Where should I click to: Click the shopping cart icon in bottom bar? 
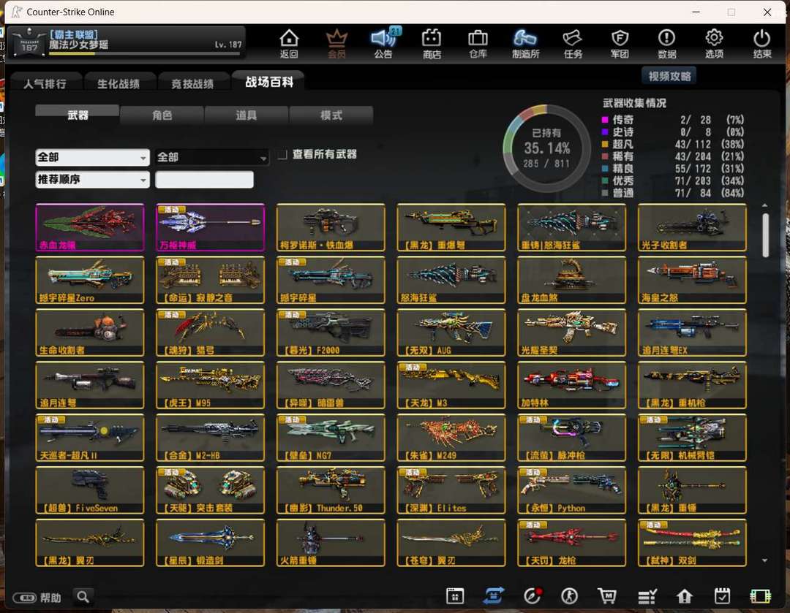[x=606, y=596]
